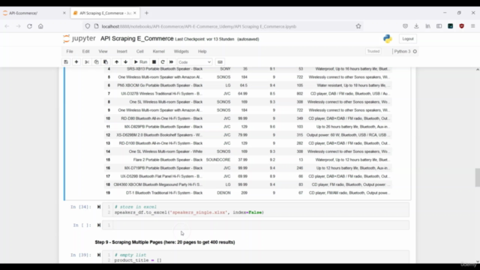Open browser downloads panel
Screen dimensions: 480x270
coord(416,26)
